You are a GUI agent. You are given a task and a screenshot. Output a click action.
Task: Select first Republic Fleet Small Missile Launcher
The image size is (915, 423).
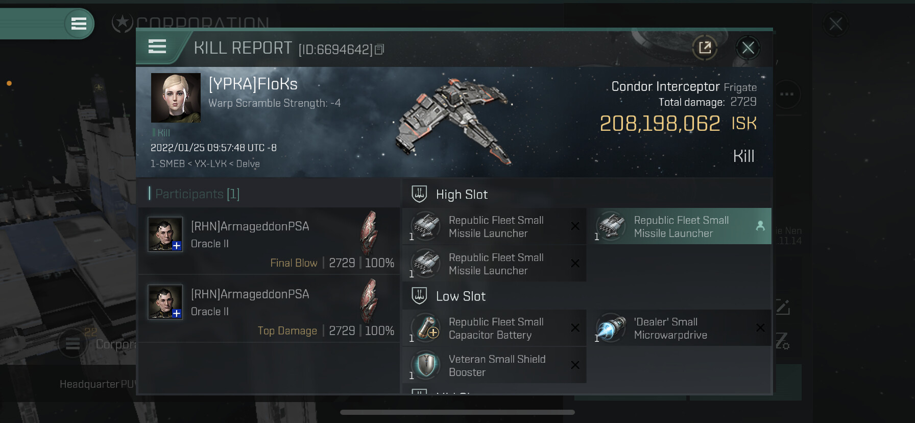pos(494,226)
